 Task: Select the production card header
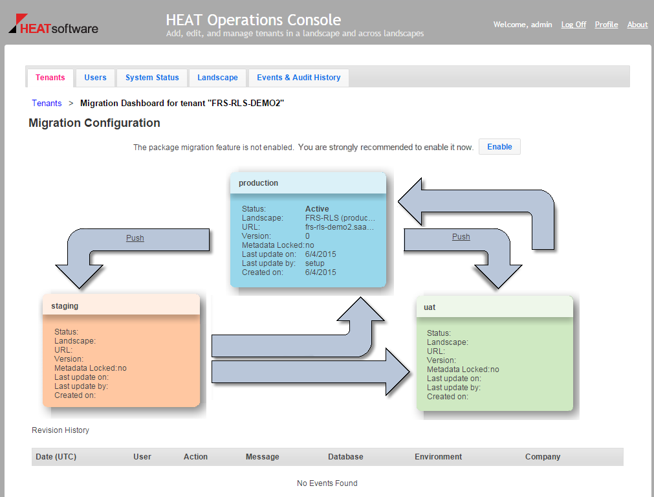pyautogui.click(x=308, y=182)
